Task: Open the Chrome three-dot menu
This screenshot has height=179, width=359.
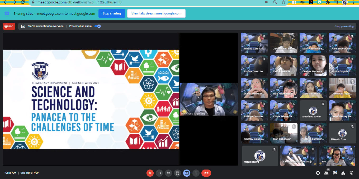Action: click(353, 2)
